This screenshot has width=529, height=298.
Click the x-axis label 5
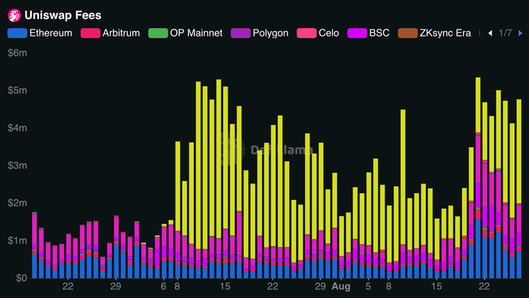point(368,286)
